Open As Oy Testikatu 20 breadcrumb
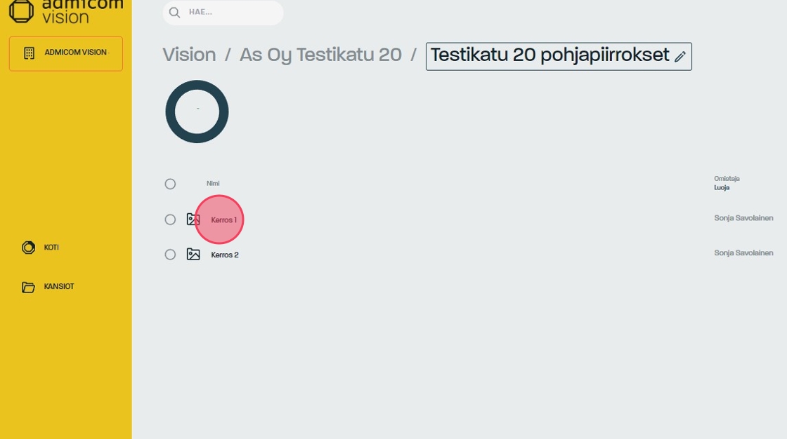 [x=320, y=55]
